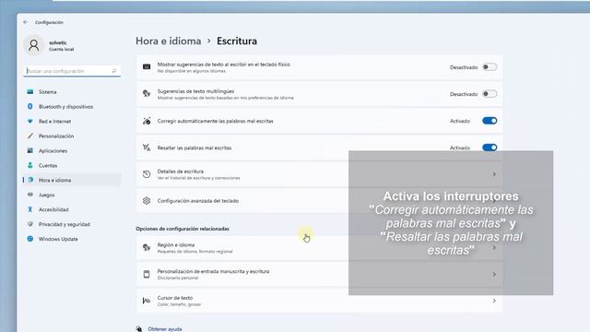590x332 pixels.
Task: Select Juegos in the sidebar
Action: [72, 195]
